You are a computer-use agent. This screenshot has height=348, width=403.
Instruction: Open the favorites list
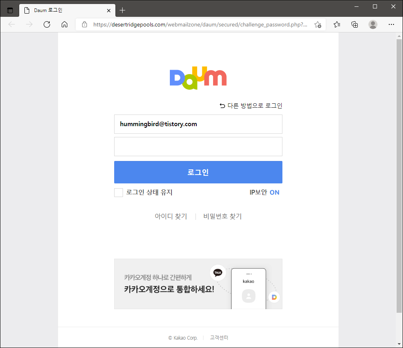coord(337,24)
